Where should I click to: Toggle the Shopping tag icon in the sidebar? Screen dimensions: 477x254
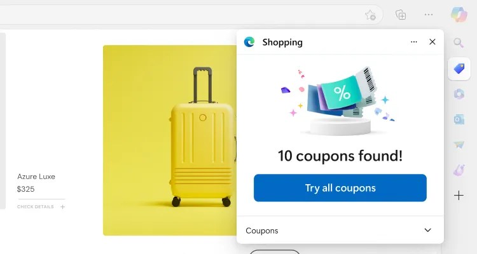(x=459, y=69)
